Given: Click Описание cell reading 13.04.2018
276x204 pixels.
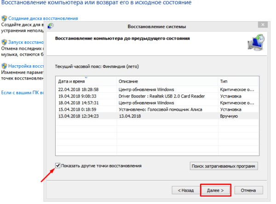Looking at the screenshot, I should [x=130, y=116].
